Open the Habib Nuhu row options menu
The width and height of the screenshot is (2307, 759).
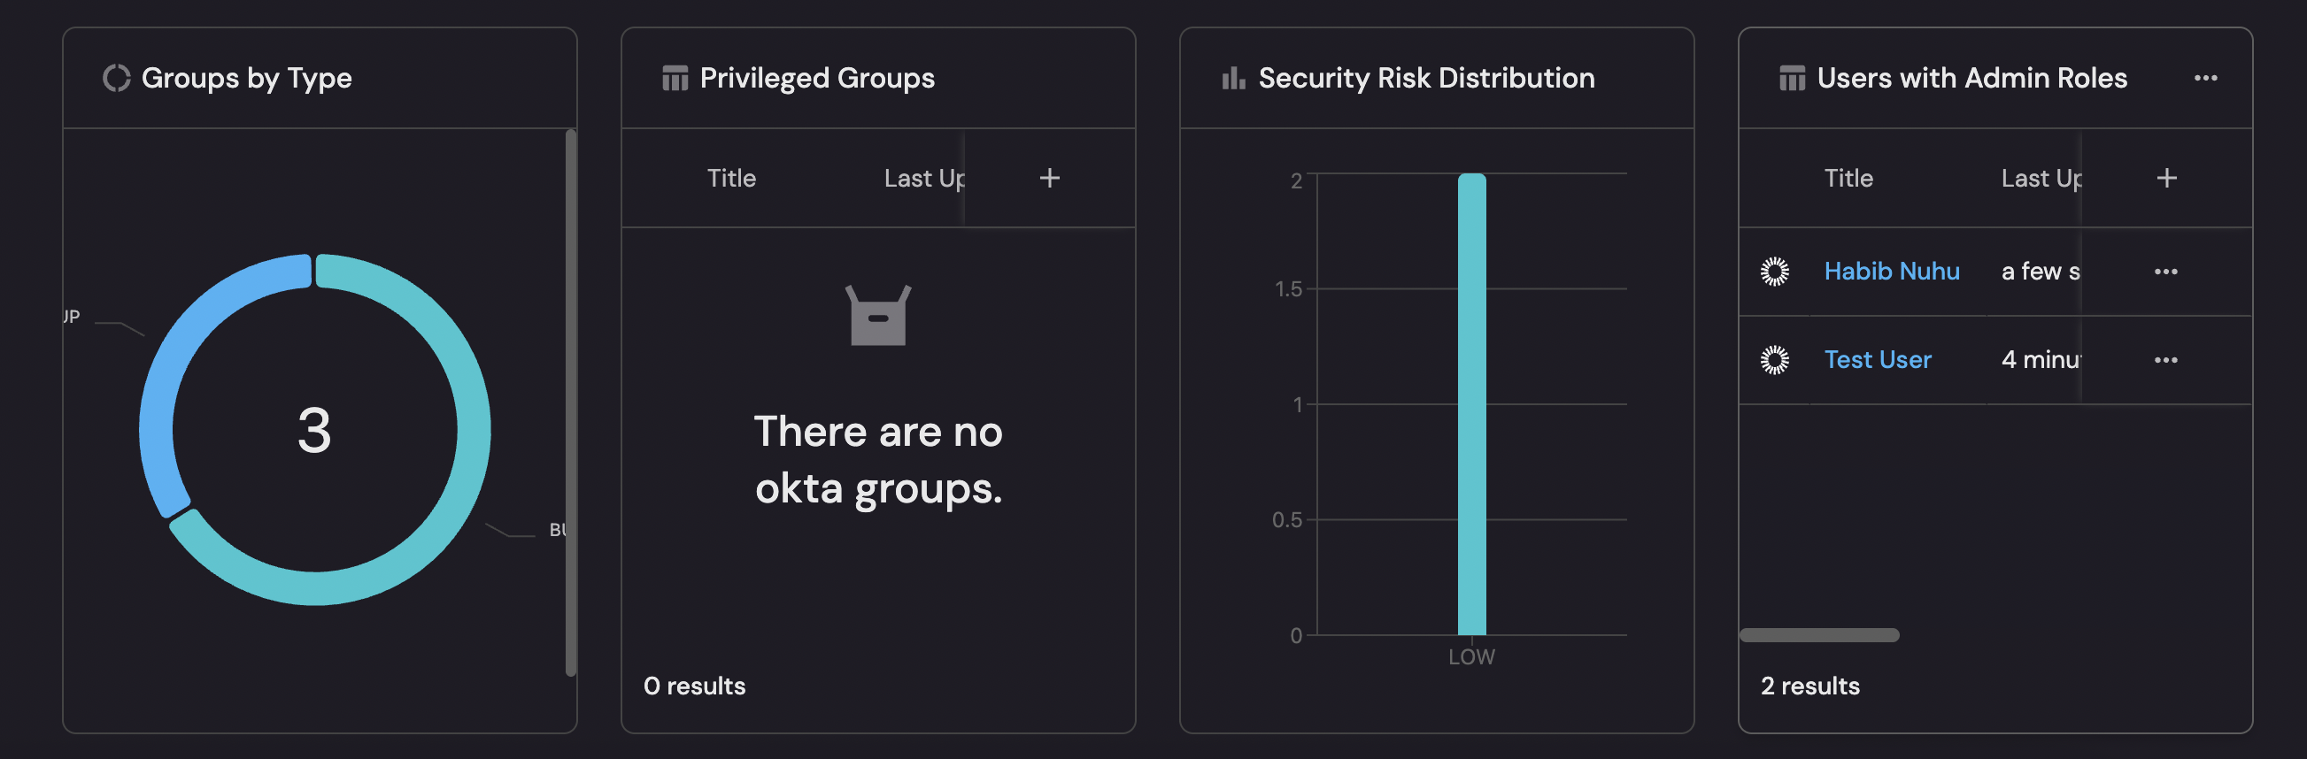tap(2165, 272)
